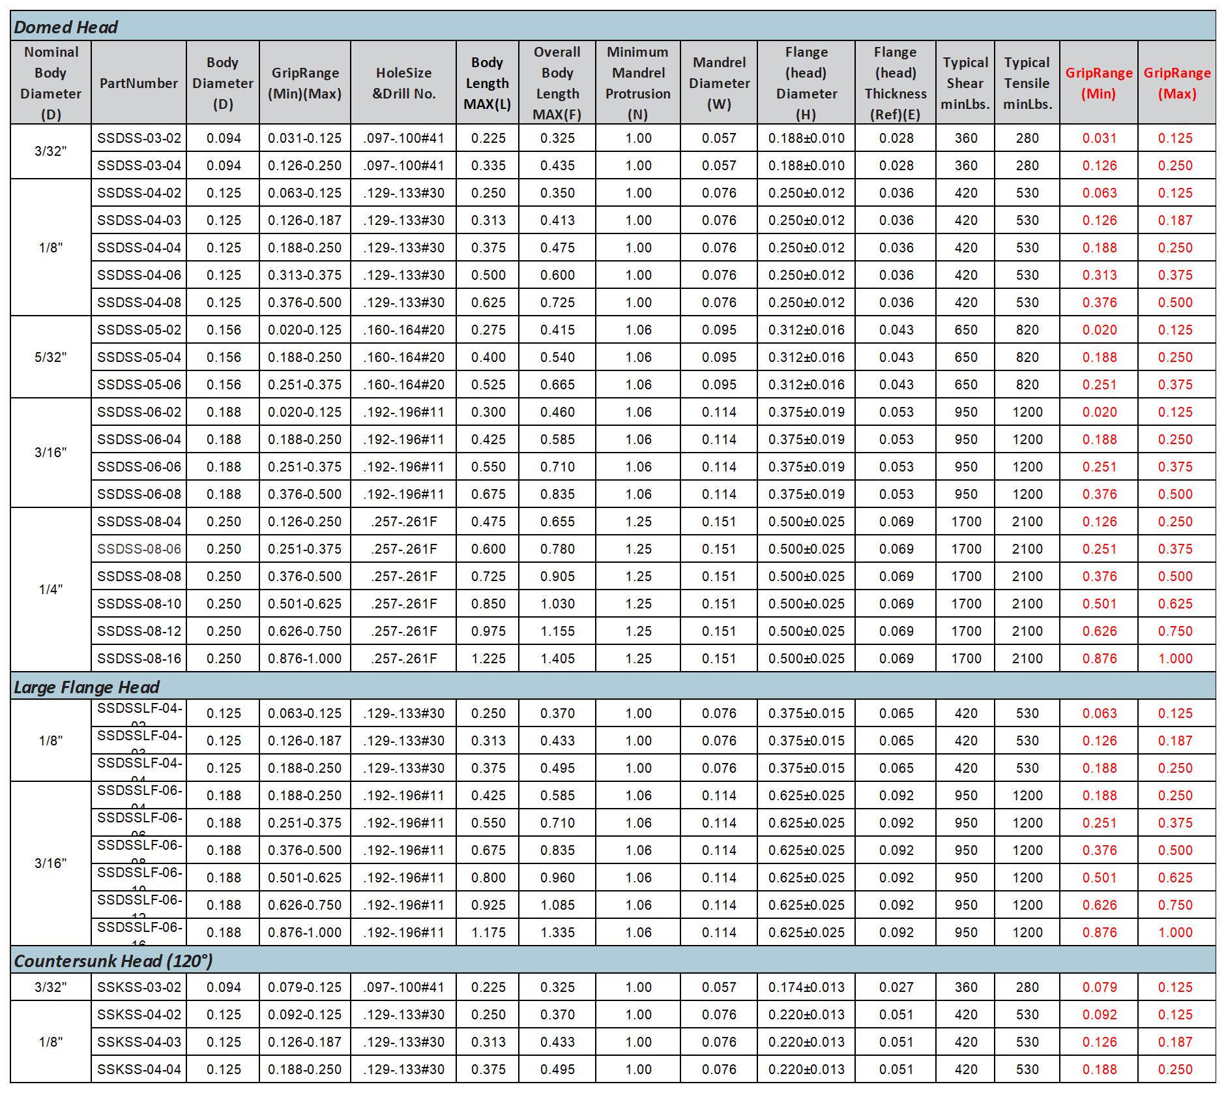Click the overall body length 1.405 cell
The image size is (1226, 1093).
557,659
